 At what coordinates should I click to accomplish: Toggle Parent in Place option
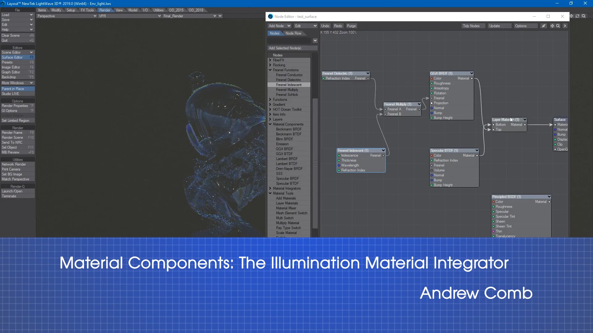(18, 89)
